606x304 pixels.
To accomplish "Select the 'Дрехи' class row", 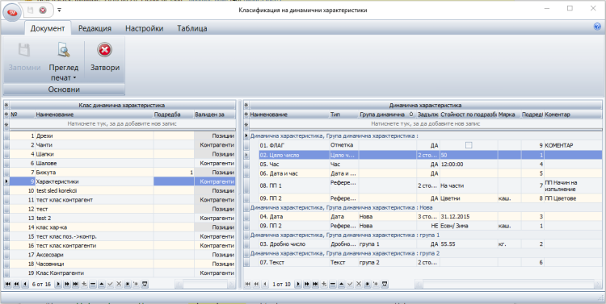I will pos(122,135).
